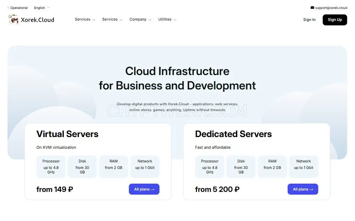Select RAM tile in Virtual Servers card
This screenshot has height=221, width=355.
point(114,166)
